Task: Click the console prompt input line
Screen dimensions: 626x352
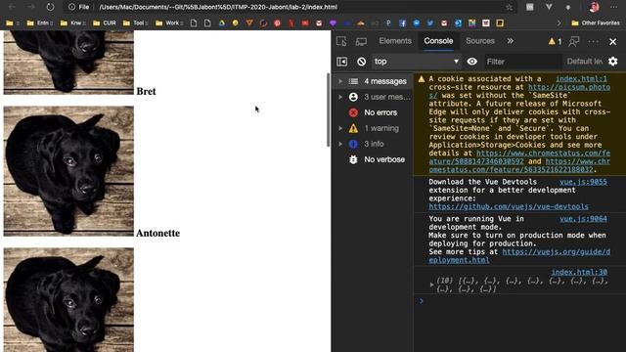Action: (519, 301)
